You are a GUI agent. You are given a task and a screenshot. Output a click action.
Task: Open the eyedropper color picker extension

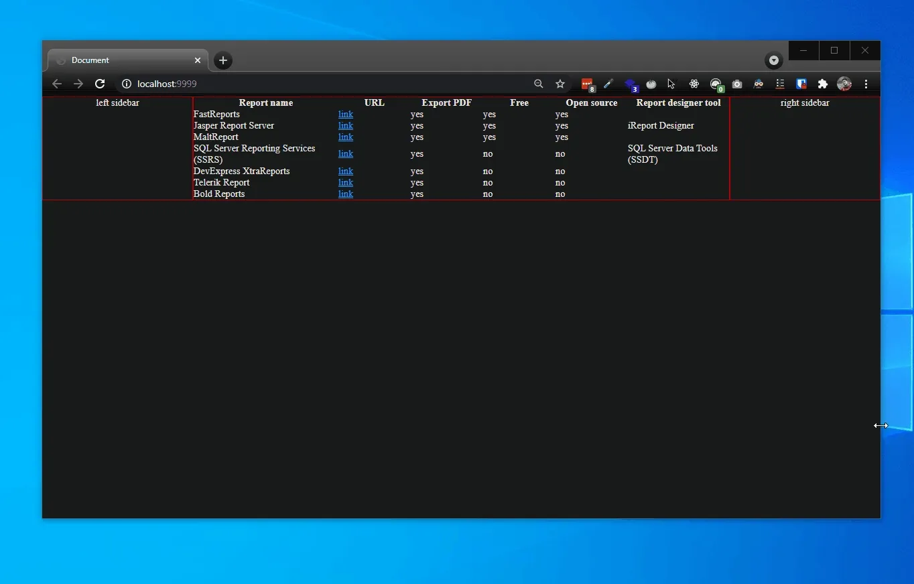tap(608, 84)
